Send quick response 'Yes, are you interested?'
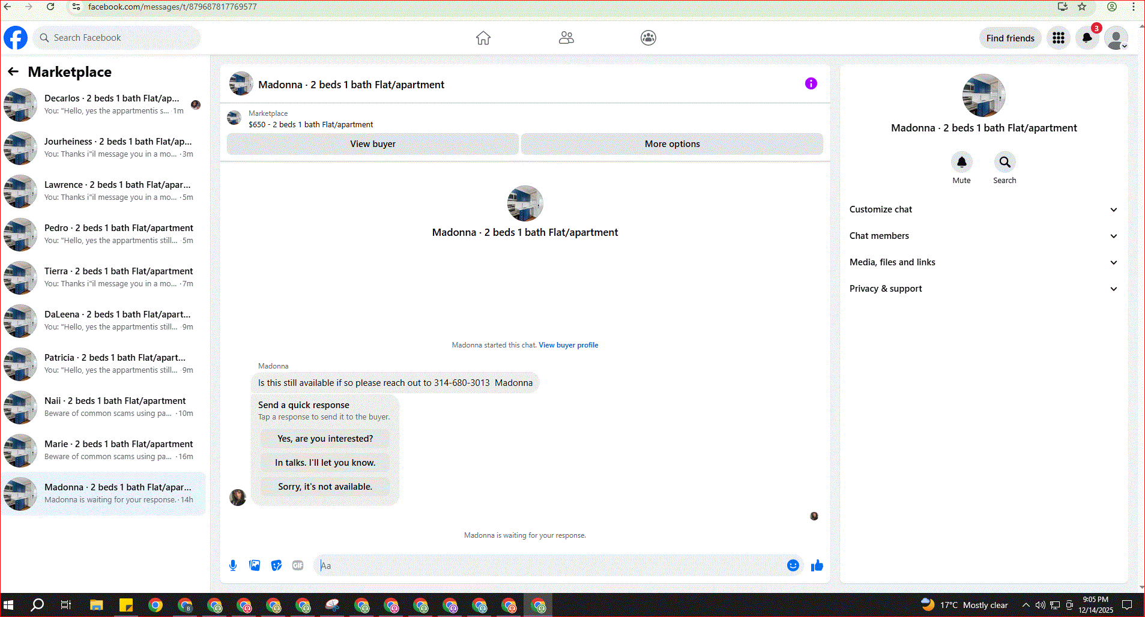Viewport: 1145px width, 617px height. click(325, 439)
